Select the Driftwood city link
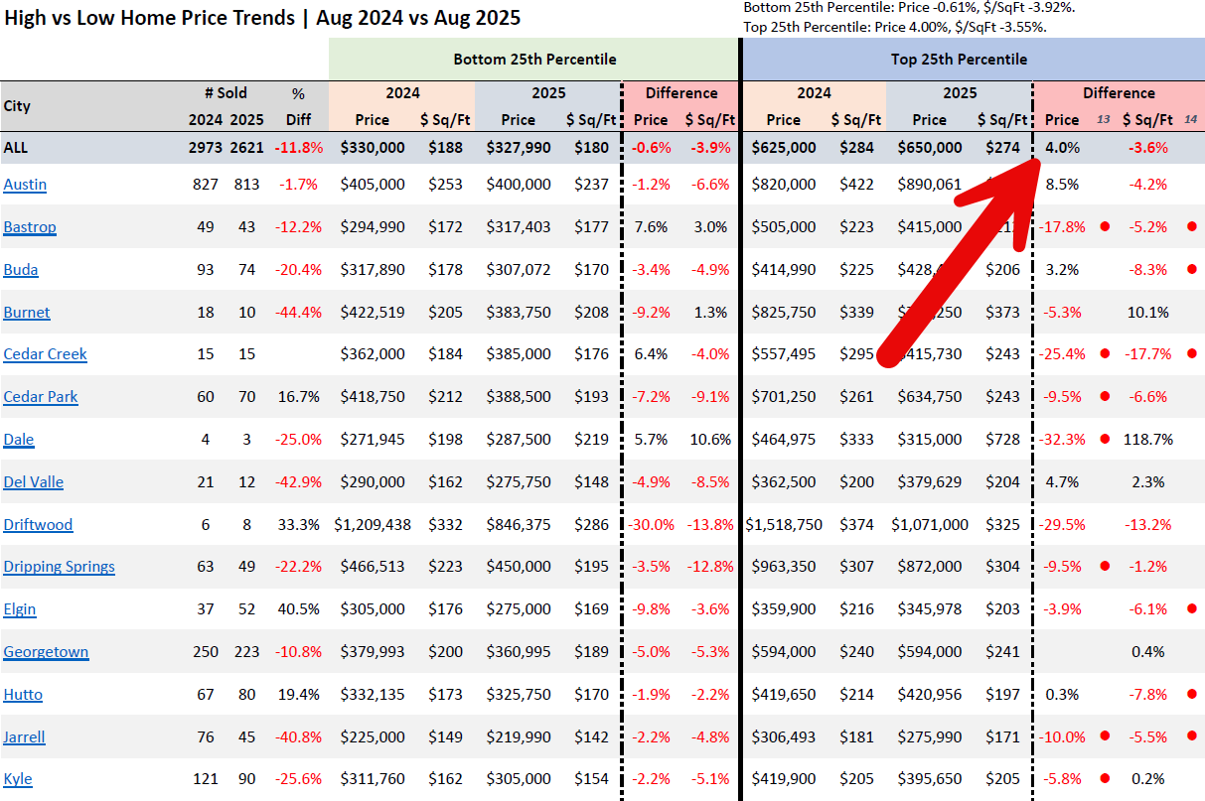Screen dimensions: 1205x801 point(38,525)
